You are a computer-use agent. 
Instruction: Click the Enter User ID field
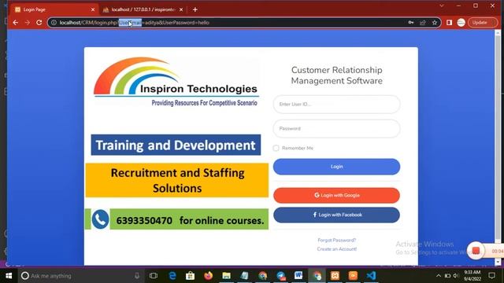[336, 105]
